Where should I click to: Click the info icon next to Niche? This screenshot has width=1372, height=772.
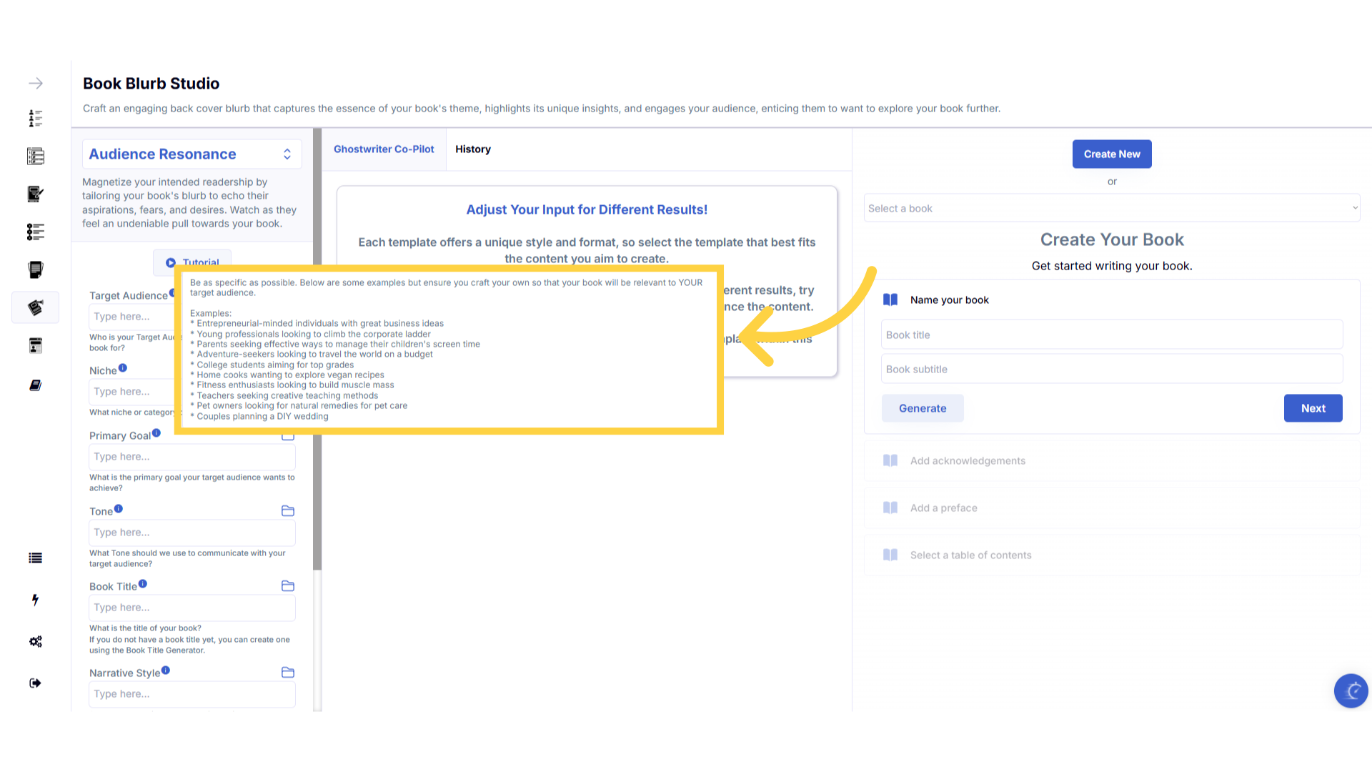click(123, 368)
